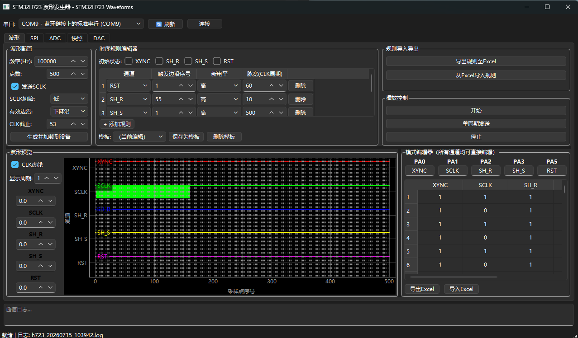This screenshot has height=338, width=578.
Task: Toggle the CLK虚线 checkbox
Action: [x=15, y=164]
